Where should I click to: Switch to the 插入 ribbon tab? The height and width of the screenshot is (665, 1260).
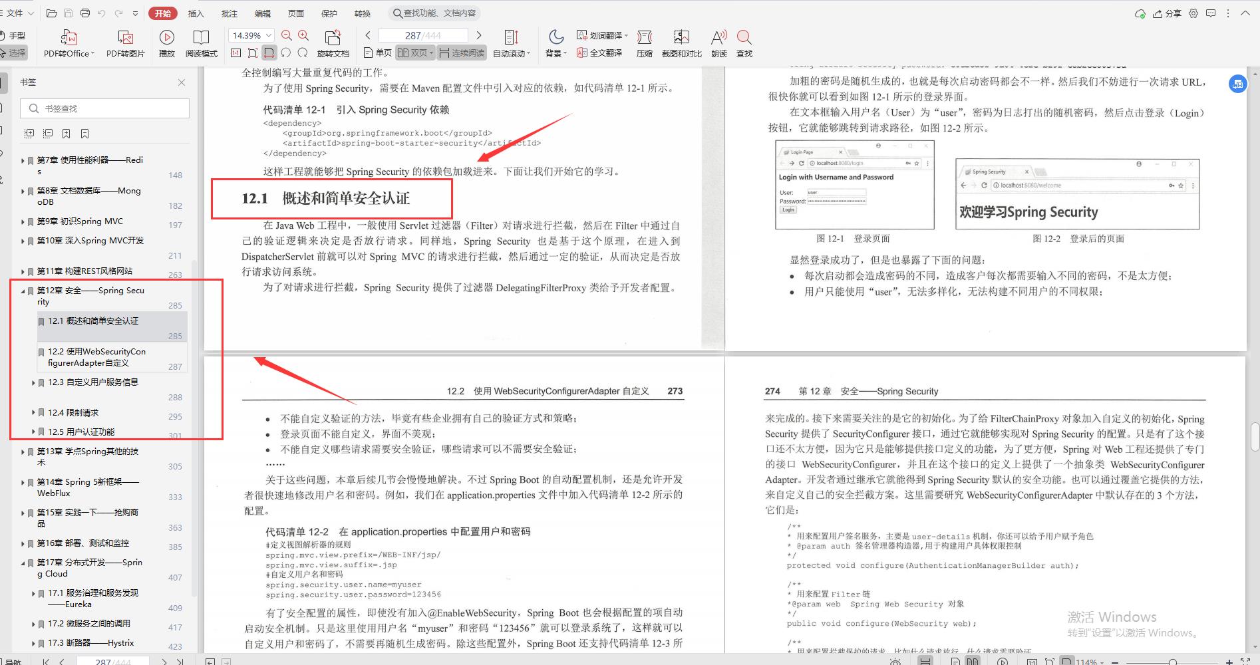pos(196,13)
